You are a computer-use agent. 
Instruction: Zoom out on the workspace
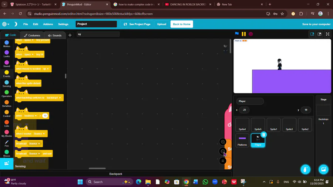223,152
